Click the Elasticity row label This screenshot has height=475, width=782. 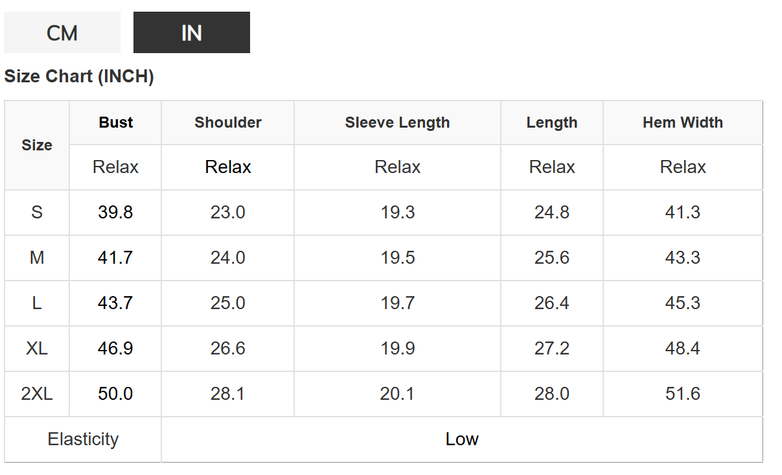(x=83, y=439)
